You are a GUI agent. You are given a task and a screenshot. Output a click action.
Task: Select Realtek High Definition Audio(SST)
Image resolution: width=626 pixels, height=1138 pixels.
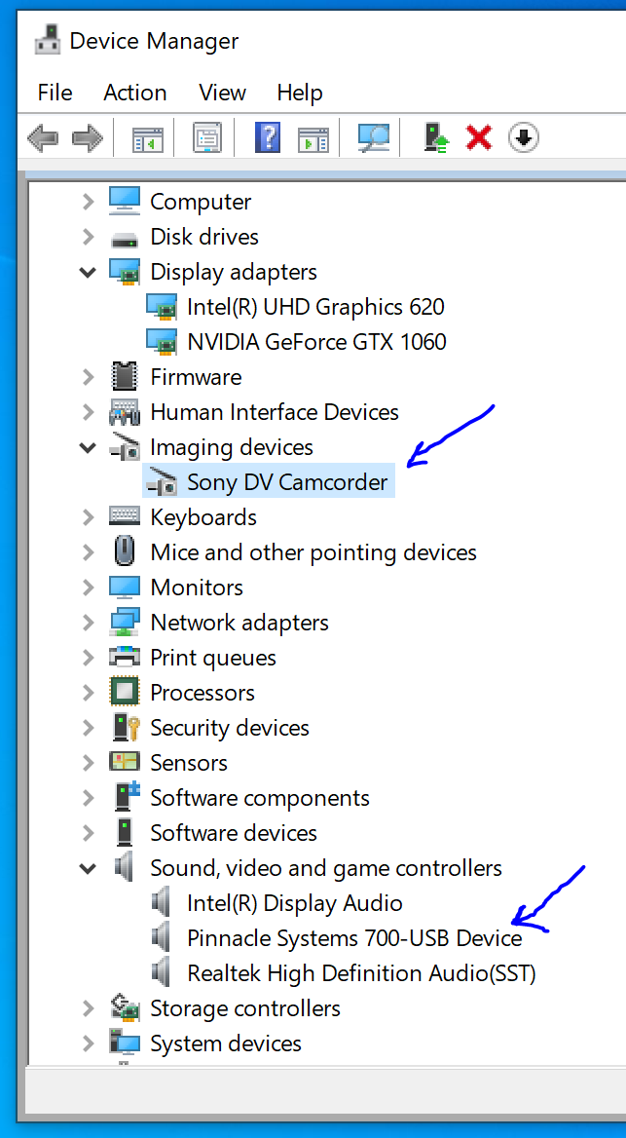click(361, 973)
